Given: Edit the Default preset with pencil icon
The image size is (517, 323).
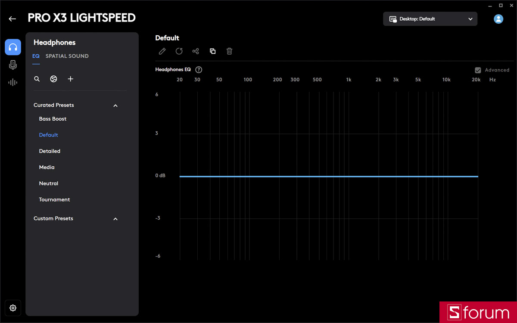Looking at the screenshot, I should [162, 51].
